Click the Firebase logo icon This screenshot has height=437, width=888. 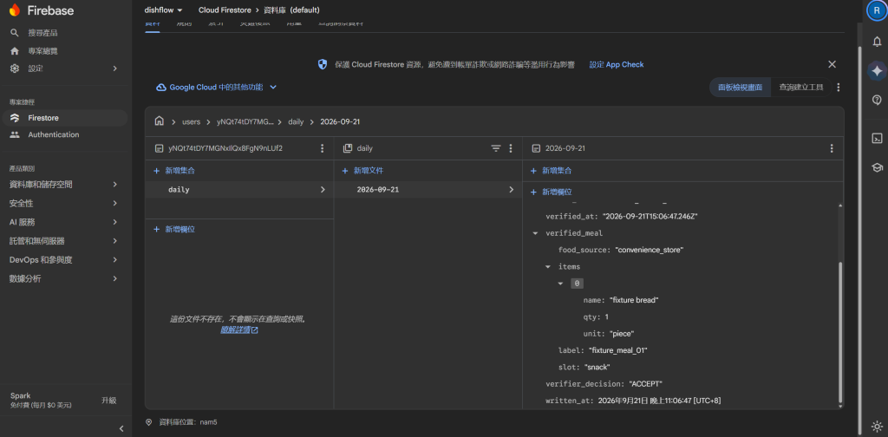click(14, 10)
